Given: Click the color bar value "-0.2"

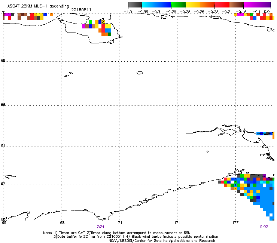Looking at the screenshot, I should click(226, 12).
